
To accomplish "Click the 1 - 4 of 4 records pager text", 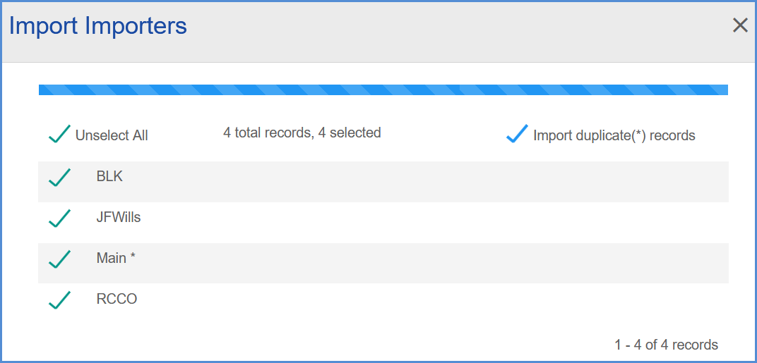I will (666, 345).
